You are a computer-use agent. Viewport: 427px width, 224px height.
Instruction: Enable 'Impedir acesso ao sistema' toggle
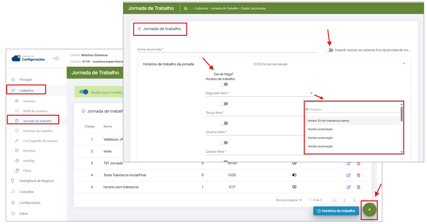point(328,50)
